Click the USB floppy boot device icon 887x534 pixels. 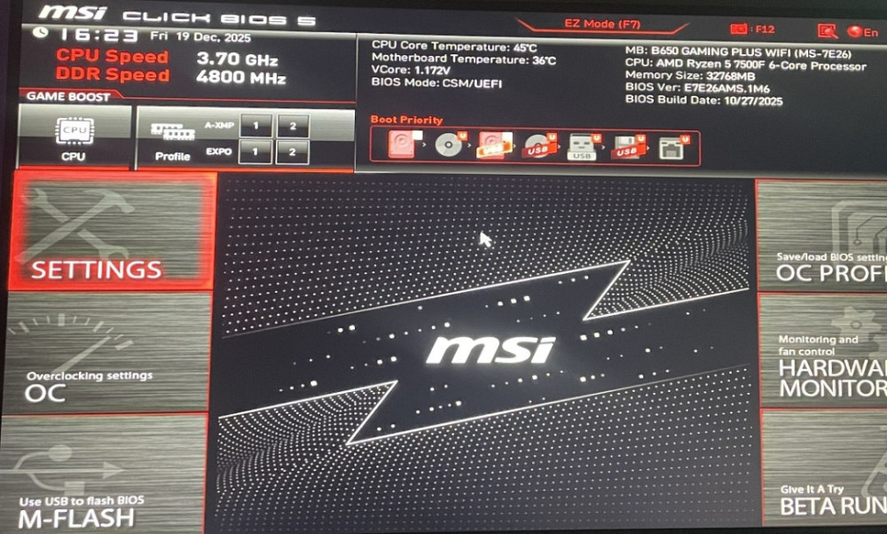[x=627, y=144]
